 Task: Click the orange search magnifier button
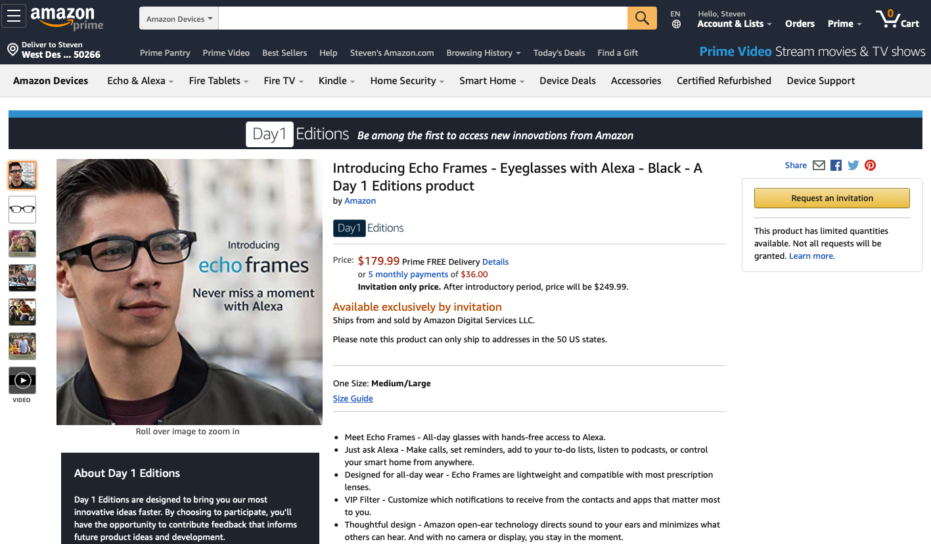pos(642,18)
